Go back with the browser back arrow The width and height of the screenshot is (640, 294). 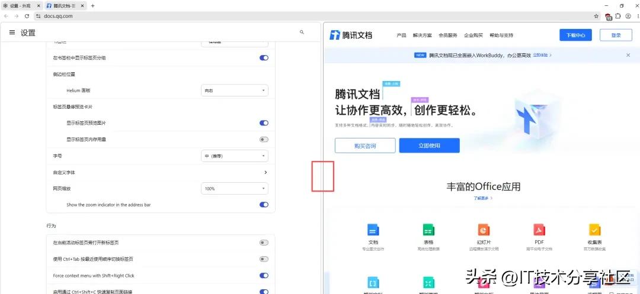(x=6, y=16)
